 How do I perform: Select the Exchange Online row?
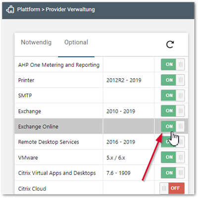(x=101, y=126)
